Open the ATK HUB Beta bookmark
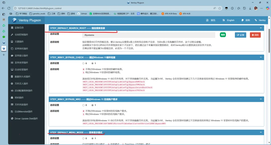271x145 pixels. coord(169,14)
